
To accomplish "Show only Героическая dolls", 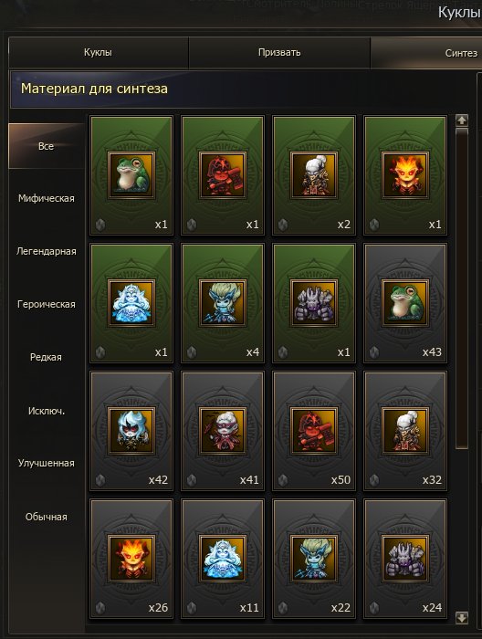I will point(46,304).
